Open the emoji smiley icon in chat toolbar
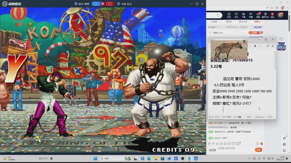Image resolution: width=291 pixels, height=163 pixels. [210, 143]
